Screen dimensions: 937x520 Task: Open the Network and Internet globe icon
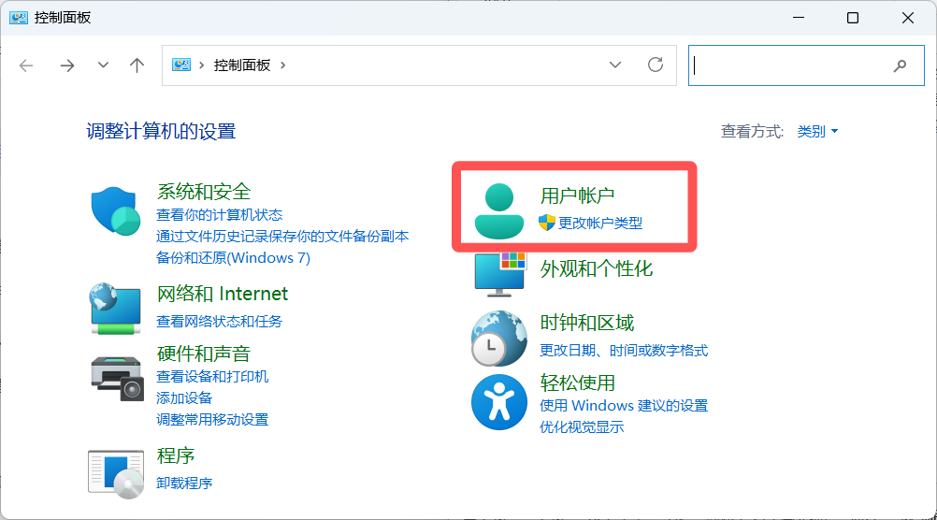tap(116, 309)
